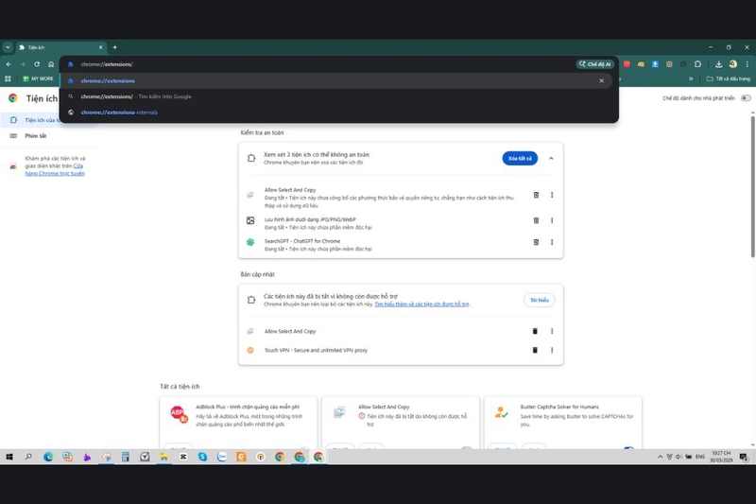Viewport: 756px width, 504px height.
Task: Open Windows taskbar search
Action: point(28,457)
